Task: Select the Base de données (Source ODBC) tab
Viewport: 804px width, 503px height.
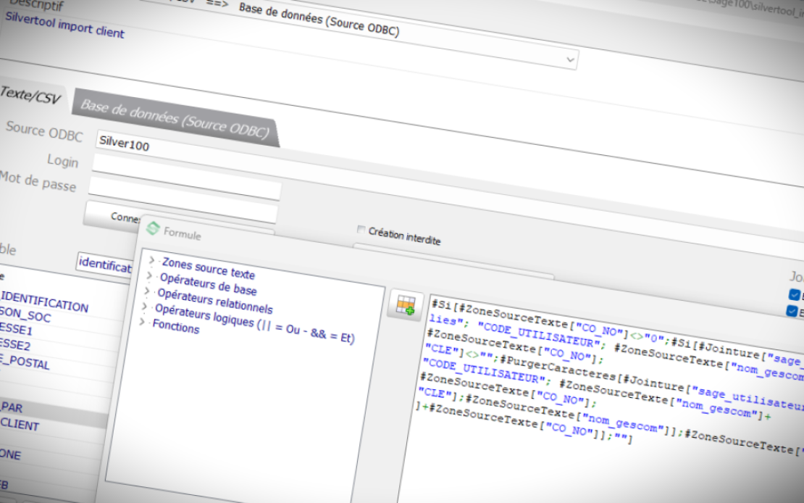Action: click(174, 118)
